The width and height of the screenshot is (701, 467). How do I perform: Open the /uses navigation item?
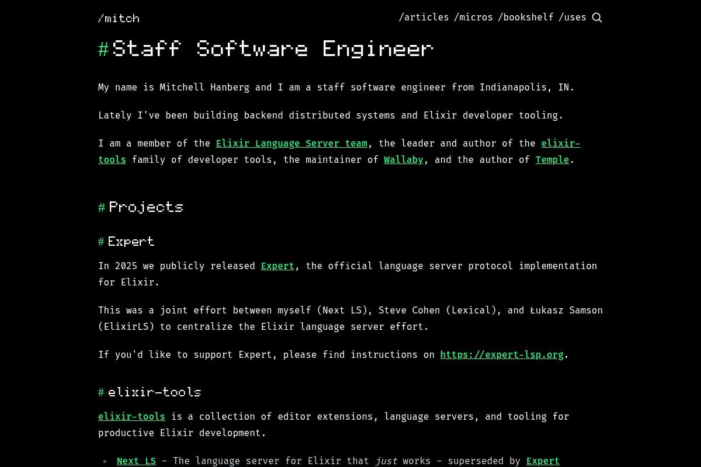[x=572, y=18]
